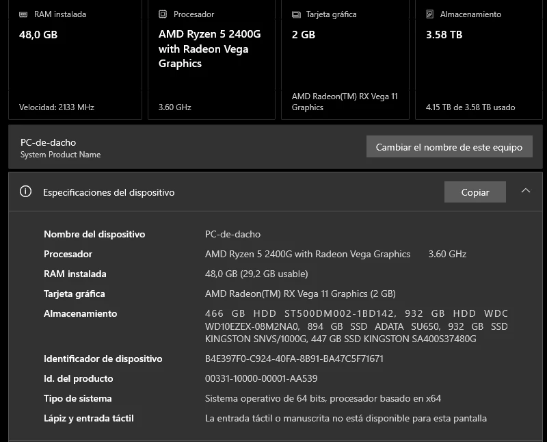This screenshot has height=442, width=547.
Task: Click AMD Radeon(TM) RX Vega 11 card text
Action: click(345, 101)
